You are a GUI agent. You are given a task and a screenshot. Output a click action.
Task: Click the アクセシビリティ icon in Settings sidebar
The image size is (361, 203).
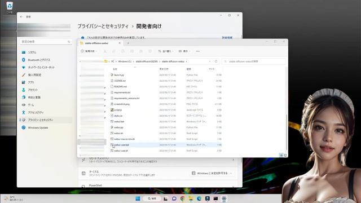(24, 112)
